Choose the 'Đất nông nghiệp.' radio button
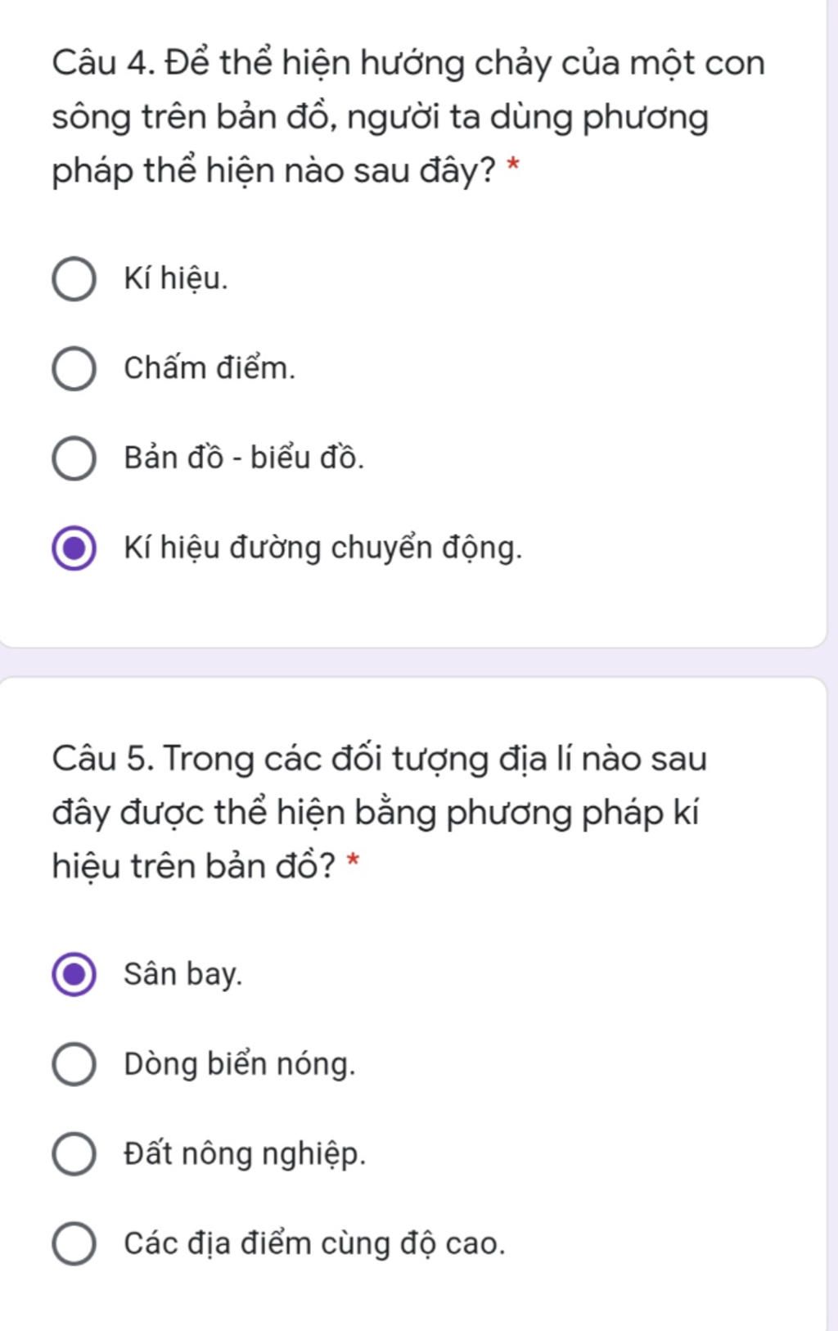Viewport: 838px width, 1331px height. click(x=74, y=1154)
